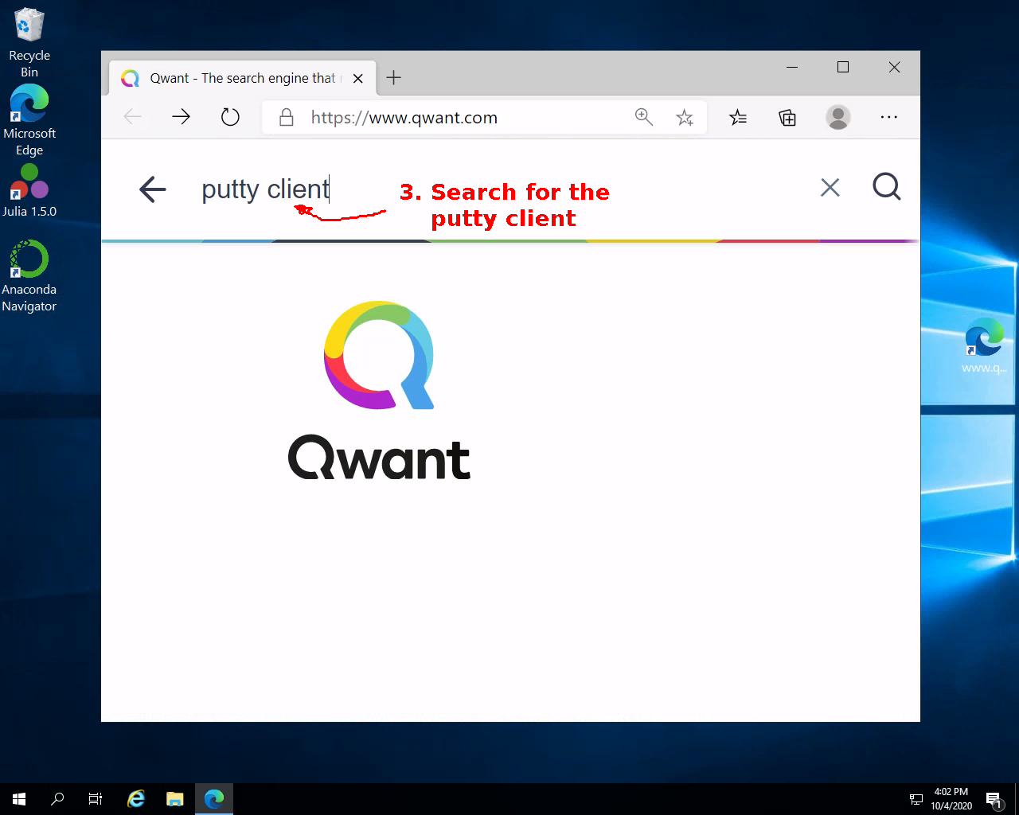This screenshot has height=815, width=1019.
Task: Clear the search text with the X icon
Action: tap(830, 188)
